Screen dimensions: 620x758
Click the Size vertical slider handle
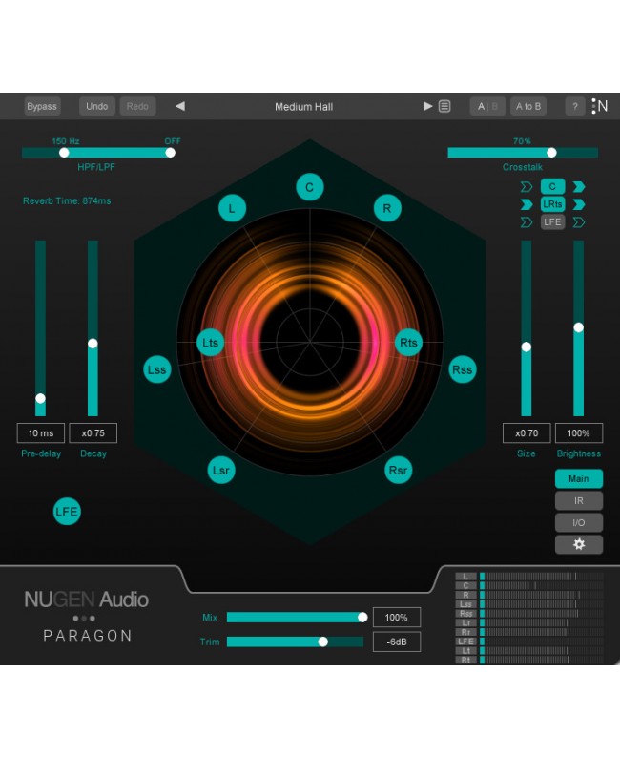(x=527, y=347)
